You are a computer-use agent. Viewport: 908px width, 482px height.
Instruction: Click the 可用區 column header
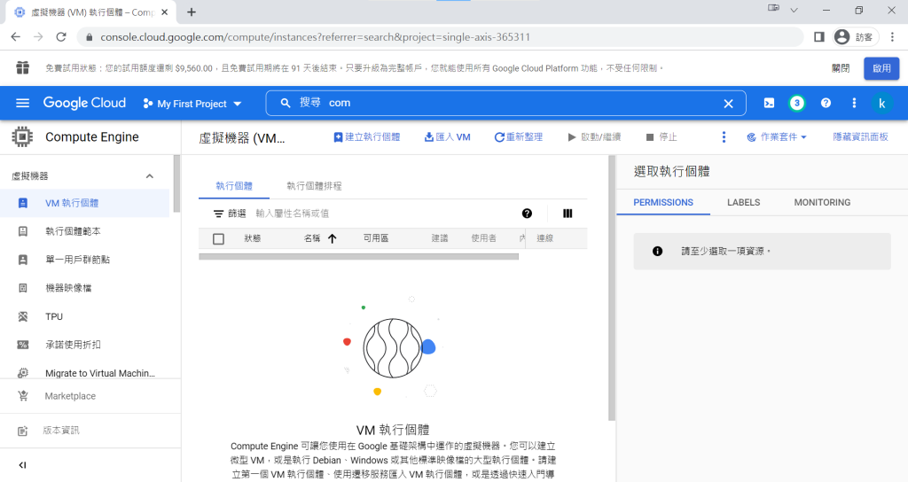pos(376,237)
